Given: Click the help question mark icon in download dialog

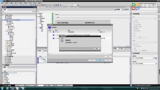Looking at the screenshot, I should click(x=49, y=27).
